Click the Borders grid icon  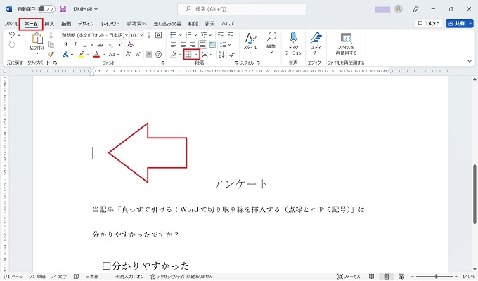click(x=188, y=55)
